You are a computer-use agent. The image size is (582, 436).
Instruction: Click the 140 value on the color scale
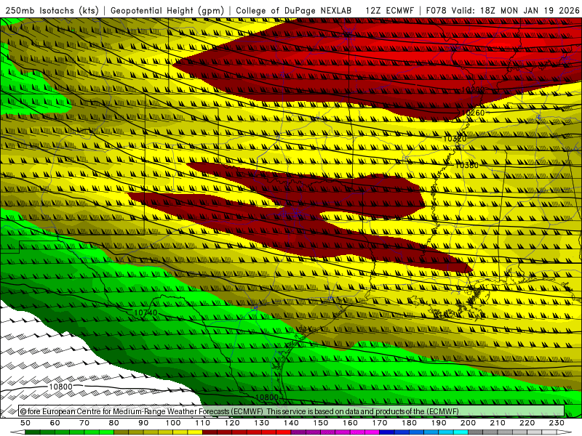[291, 423]
